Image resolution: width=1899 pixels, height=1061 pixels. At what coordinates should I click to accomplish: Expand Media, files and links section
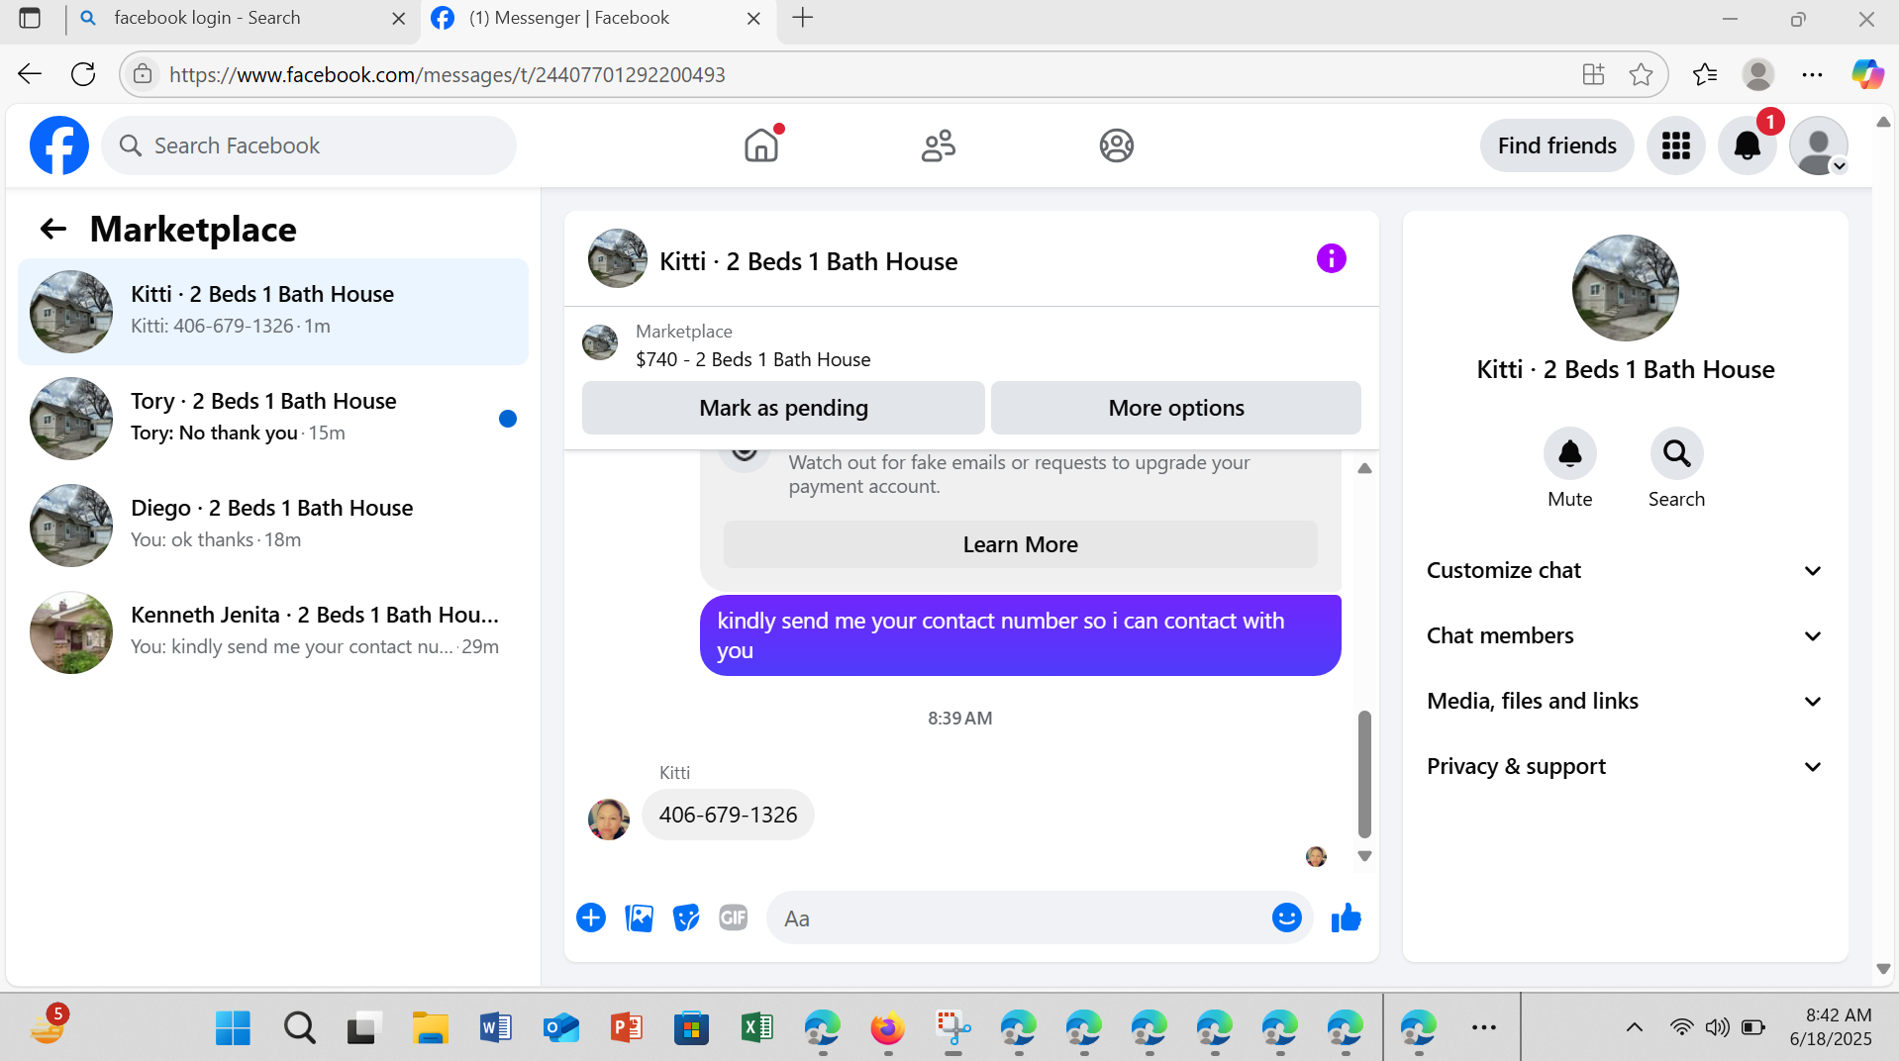(x=1624, y=702)
